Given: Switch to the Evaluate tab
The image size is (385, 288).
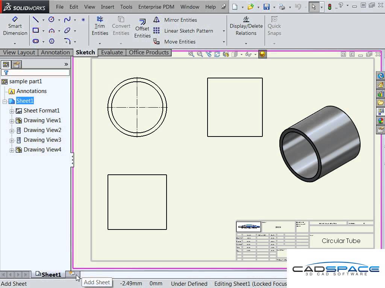Looking at the screenshot, I should click(x=112, y=52).
